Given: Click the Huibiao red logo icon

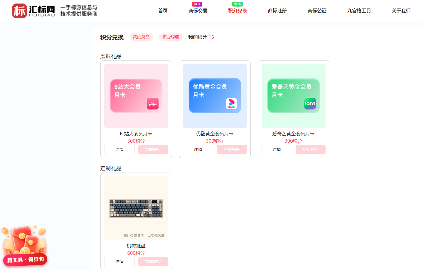Looking at the screenshot, I should tap(19, 11).
